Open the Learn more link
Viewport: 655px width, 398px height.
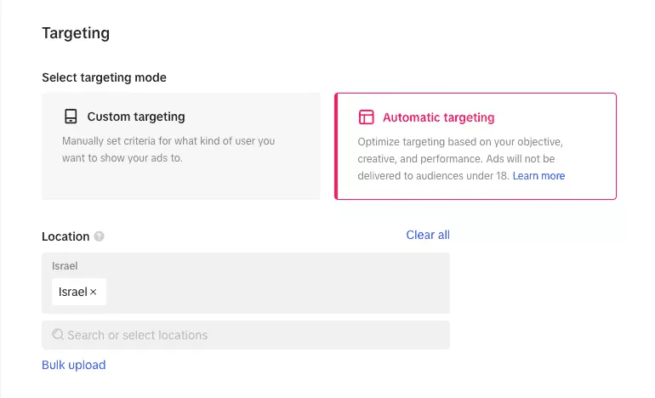click(538, 176)
